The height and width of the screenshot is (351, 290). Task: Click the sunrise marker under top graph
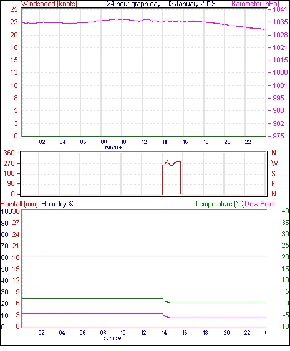pyautogui.click(x=113, y=147)
